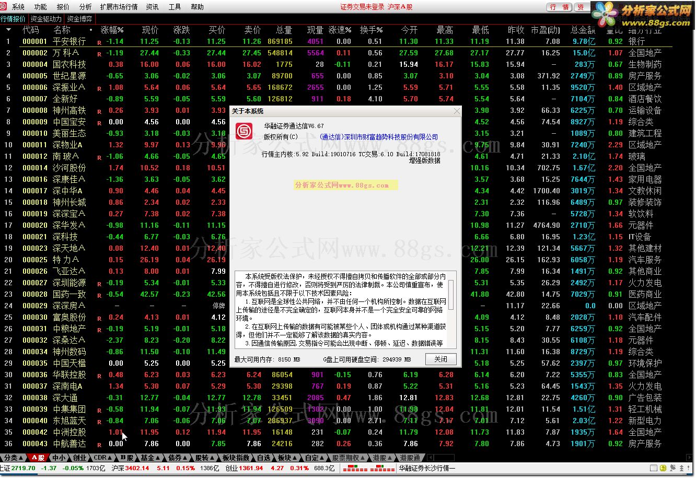
Task: Expand the 分类 tab dropdown
Action: (x=21, y=458)
